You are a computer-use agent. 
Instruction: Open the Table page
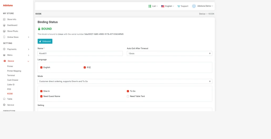coord(10,99)
